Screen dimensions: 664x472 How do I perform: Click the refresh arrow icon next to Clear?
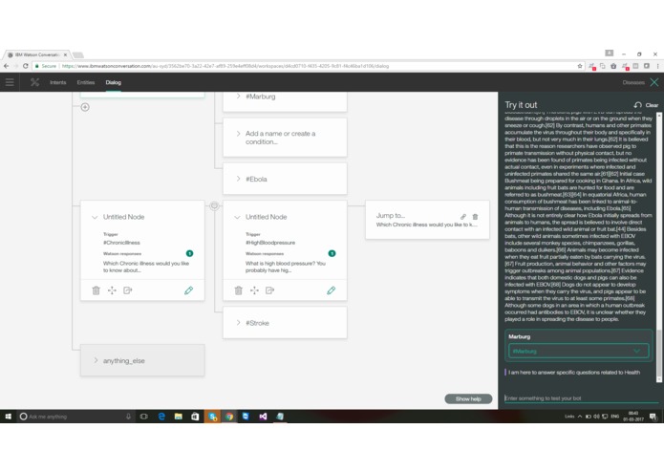638,105
